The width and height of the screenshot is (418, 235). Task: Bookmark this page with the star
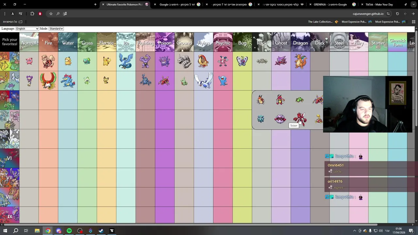(x=51, y=14)
